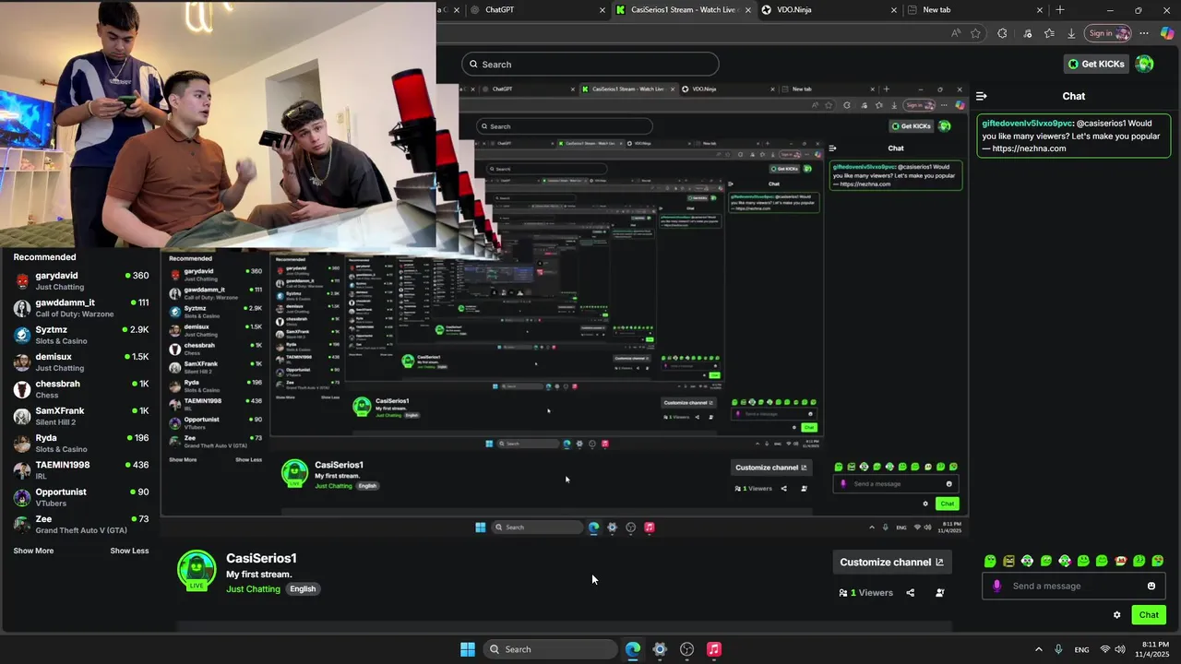Click the chessbrah channel avatar
This screenshot has width=1181, height=664.
[22, 389]
